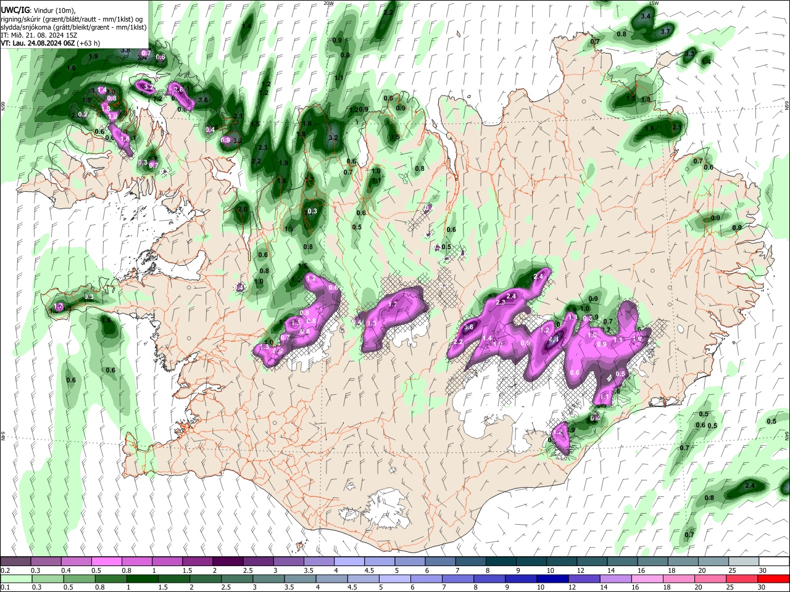
Task: Select the 3.7 precipitation value on the map
Action: coord(666,31)
